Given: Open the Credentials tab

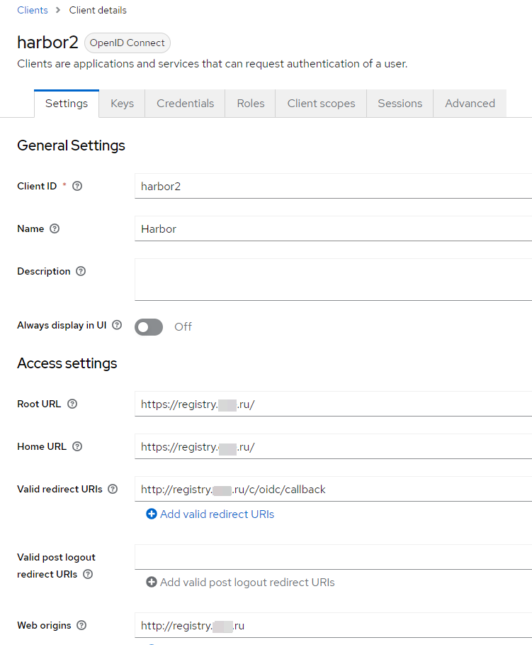Looking at the screenshot, I should pos(185,104).
